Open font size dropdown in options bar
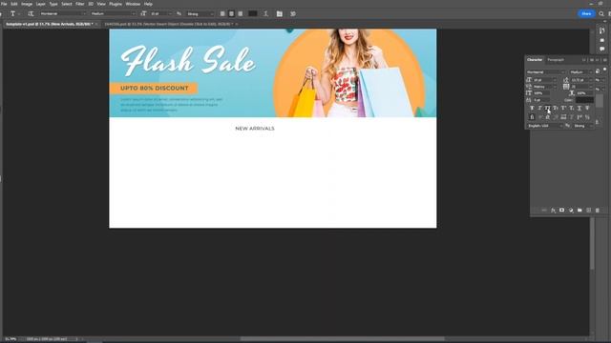This screenshot has height=343, width=611. click(161, 13)
